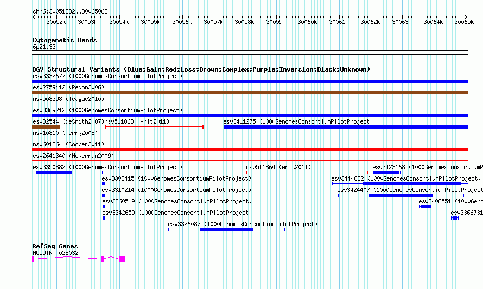Click the blue esv3423168 bar

pos(387,172)
